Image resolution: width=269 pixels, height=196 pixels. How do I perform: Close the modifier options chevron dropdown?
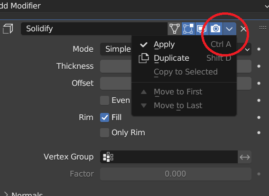(229, 28)
